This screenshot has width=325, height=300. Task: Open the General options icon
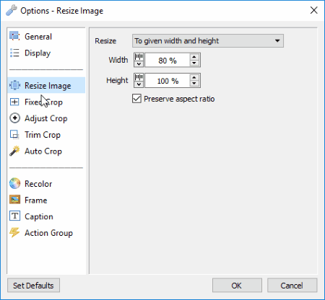14,36
